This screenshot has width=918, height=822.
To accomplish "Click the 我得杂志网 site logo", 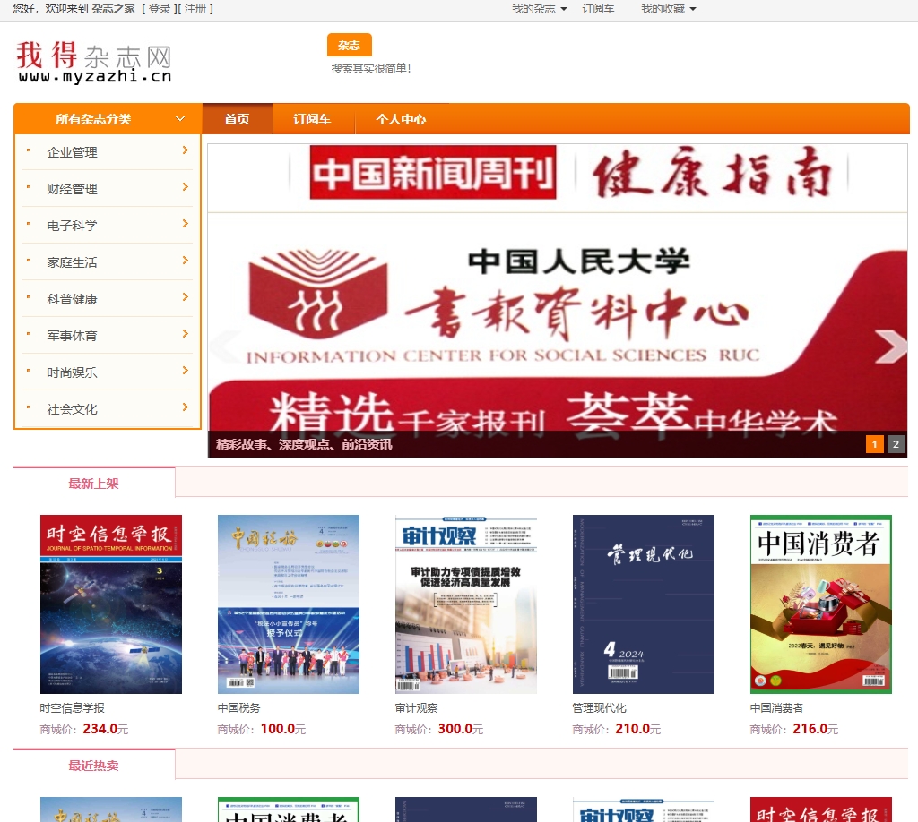I will tap(93, 62).
